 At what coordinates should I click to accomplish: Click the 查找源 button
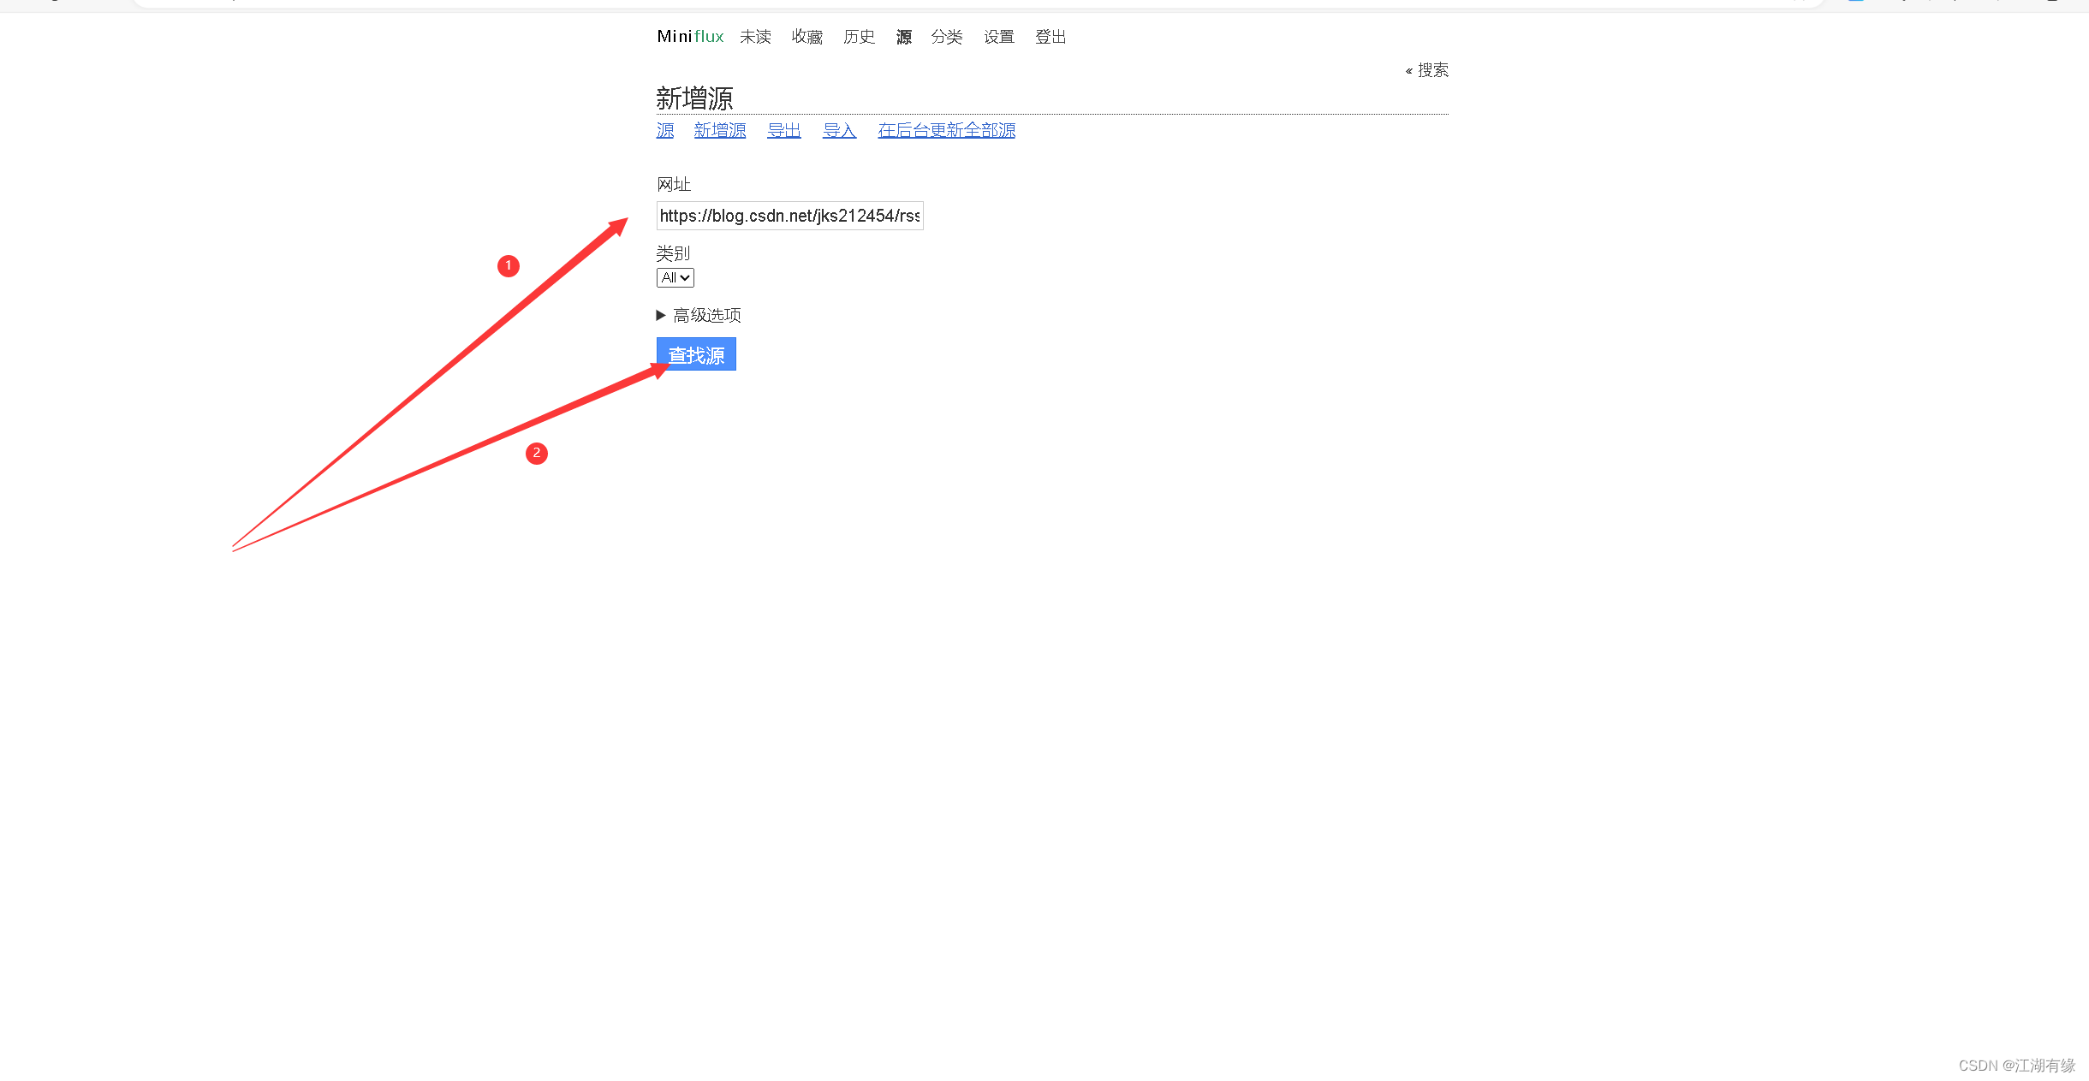(x=695, y=353)
